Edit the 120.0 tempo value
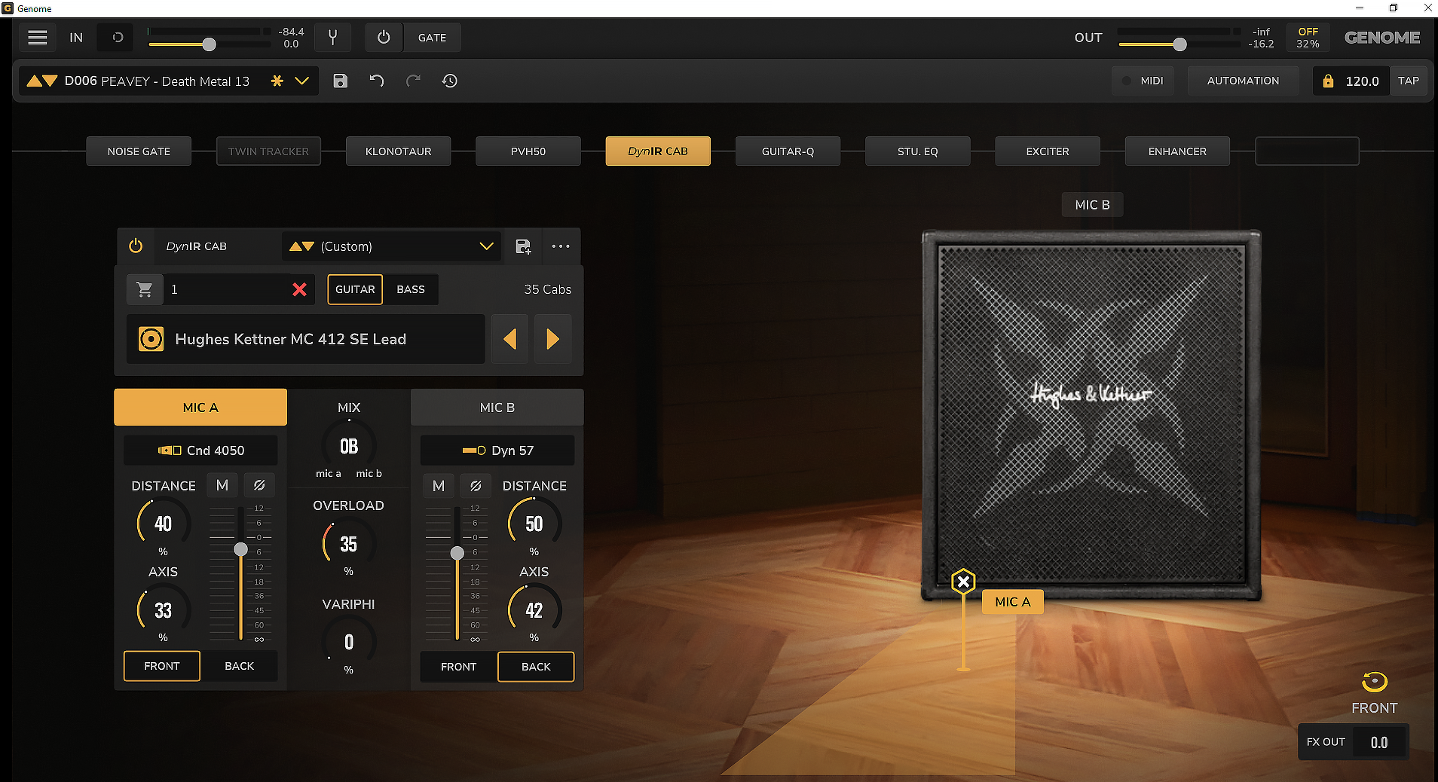Viewport: 1438px width, 782px height. 1362,81
